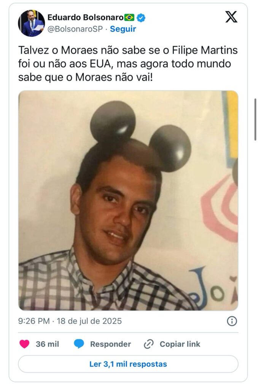This screenshot has width=258, height=390.
Task: Open the author's profile picture
Action: click(31, 23)
